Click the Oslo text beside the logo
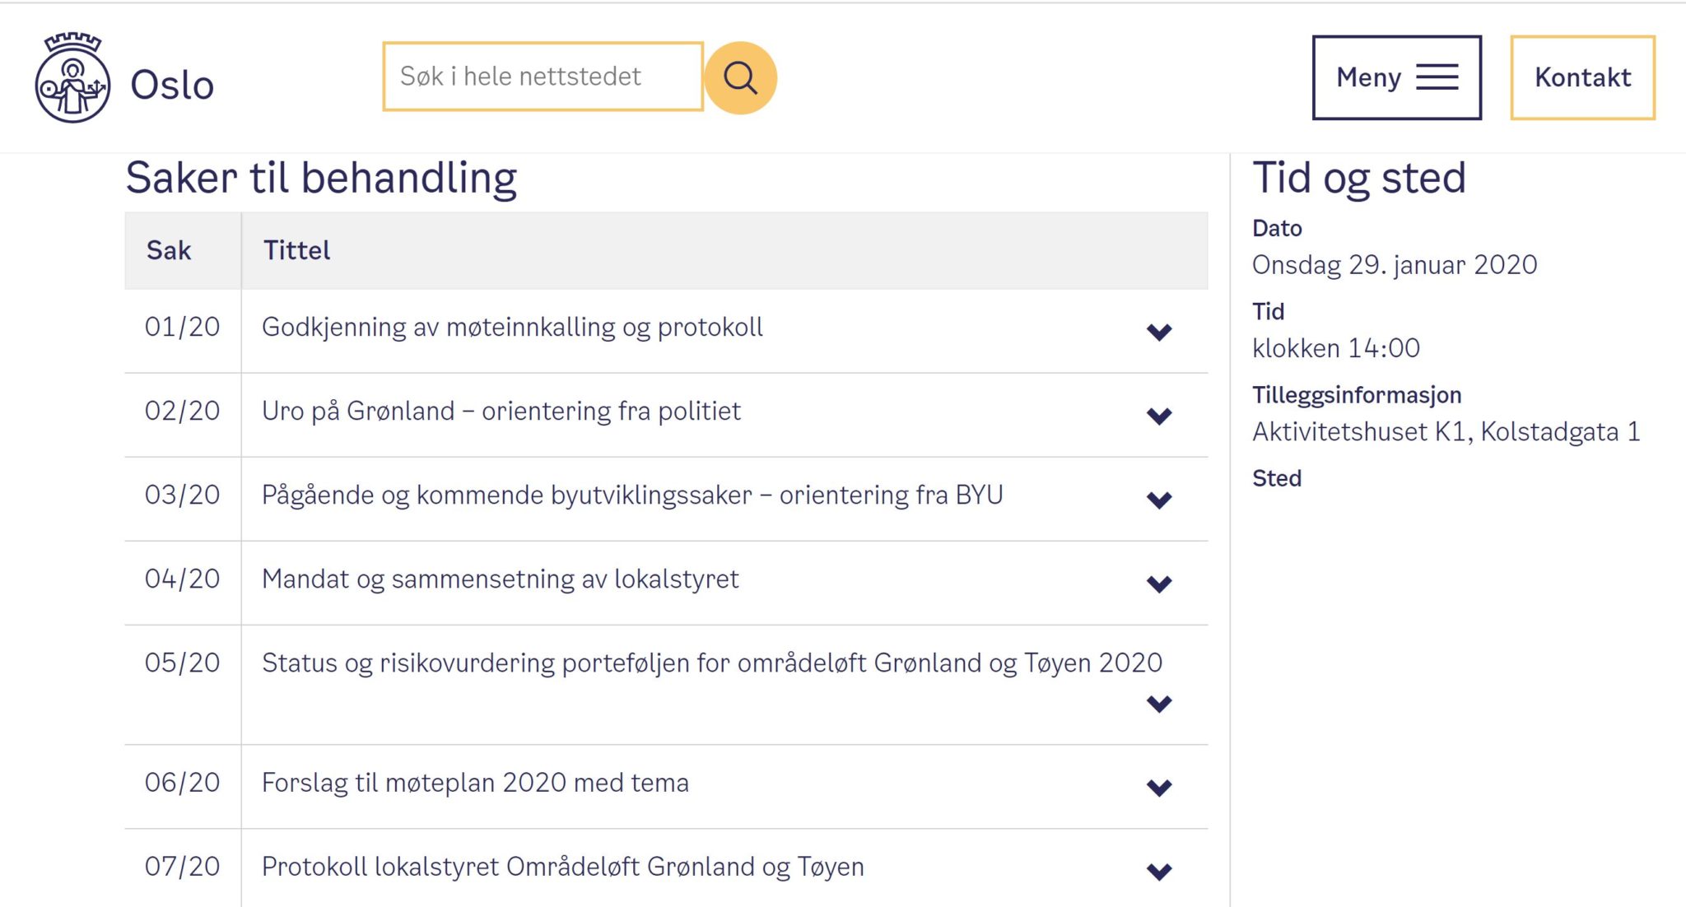This screenshot has height=907, width=1686. click(x=172, y=85)
